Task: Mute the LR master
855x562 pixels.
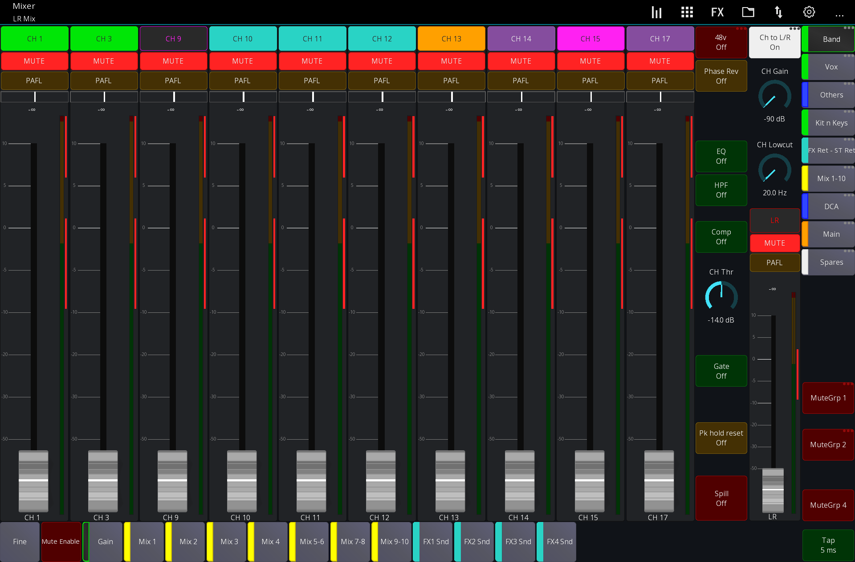Action: point(775,243)
